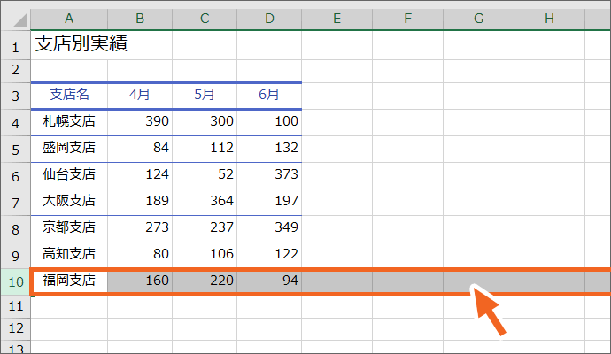Click the cell with value 373
Image resolution: width=611 pixels, height=354 pixels.
pos(269,175)
